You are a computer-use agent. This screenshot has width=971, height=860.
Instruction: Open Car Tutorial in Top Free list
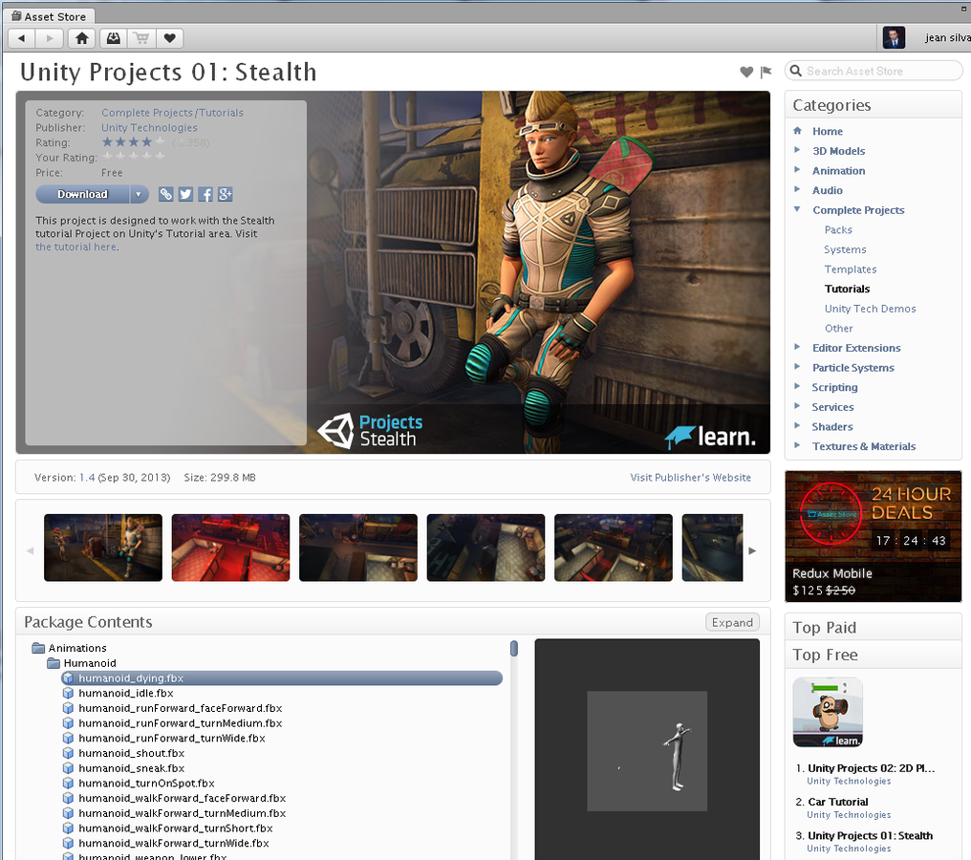click(x=838, y=802)
